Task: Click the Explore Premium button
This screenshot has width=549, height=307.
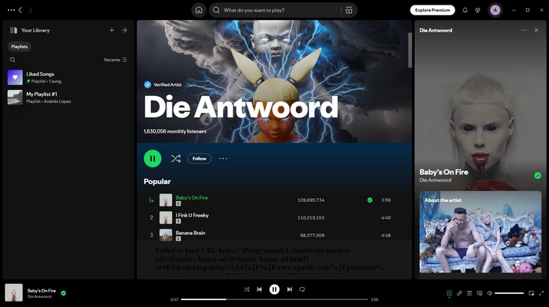Action: [x=432, y=10]
